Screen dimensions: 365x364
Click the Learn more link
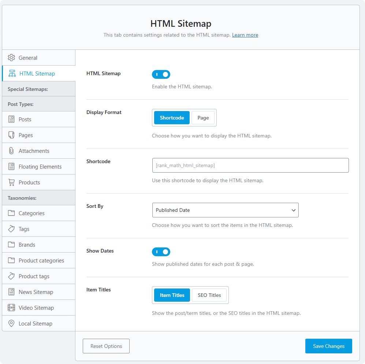click(x=245, y=35)
